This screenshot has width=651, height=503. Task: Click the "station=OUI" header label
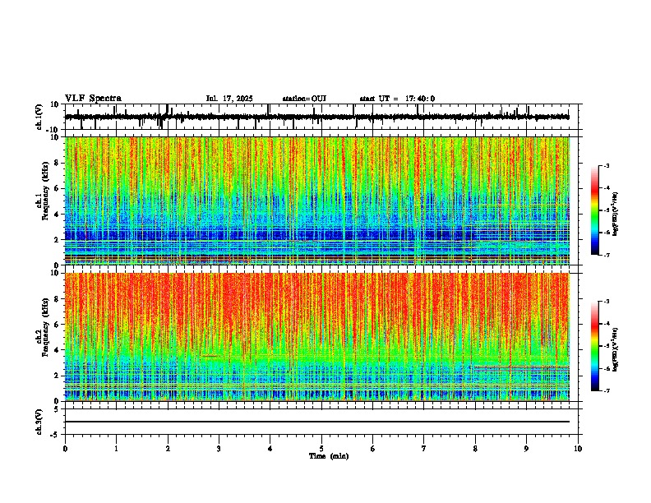pyautogui.click(x=304, y=99)
